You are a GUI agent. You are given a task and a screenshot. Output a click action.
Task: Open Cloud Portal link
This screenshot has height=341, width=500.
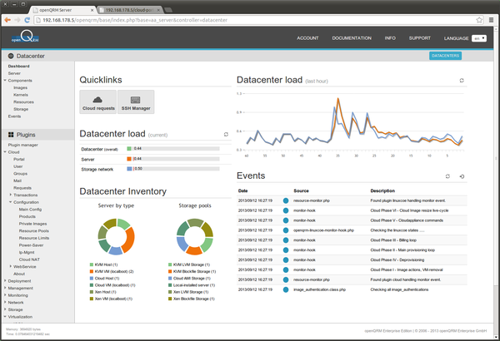[x=19, y=159]
